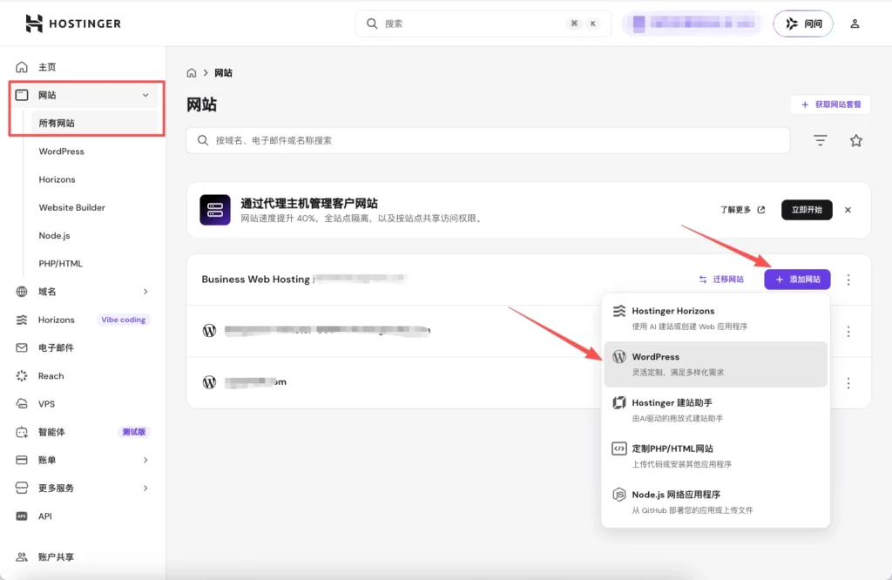Open three-dot menu for second WordPress site
Viewport: 892px width, 580px height.
click(x=848, y=383)
